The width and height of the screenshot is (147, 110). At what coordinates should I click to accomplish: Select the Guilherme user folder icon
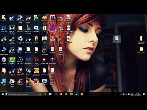(x=4, y=18)
